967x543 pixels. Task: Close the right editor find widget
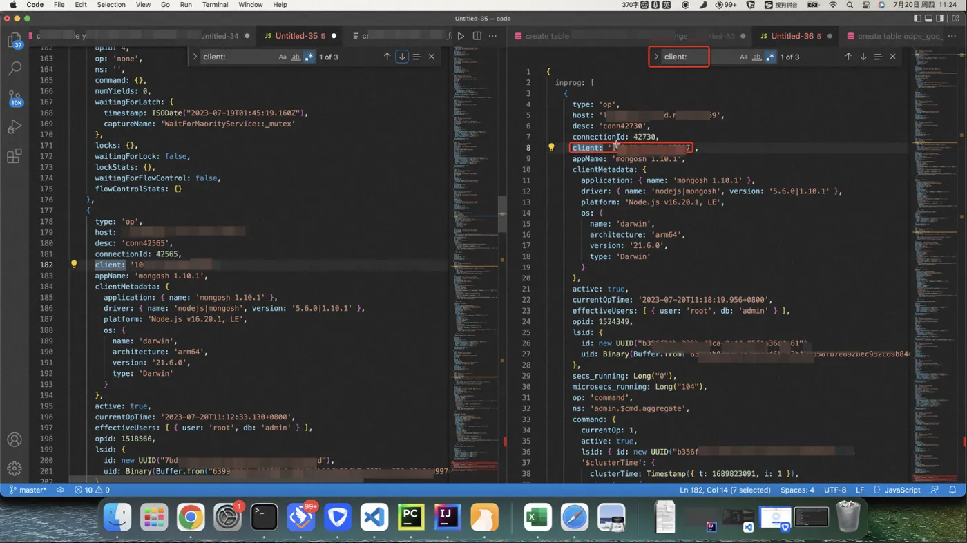pos(893,57)
